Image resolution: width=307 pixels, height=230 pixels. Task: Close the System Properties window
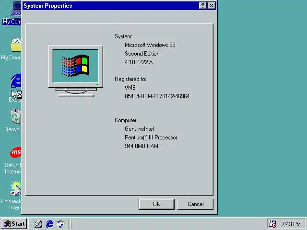point(212,5)
